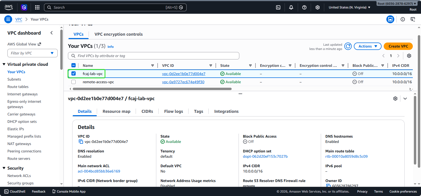Switch to VPC encryption controls tab
The height and width of the screenshot is (196, 421).
tap(118, 34)
